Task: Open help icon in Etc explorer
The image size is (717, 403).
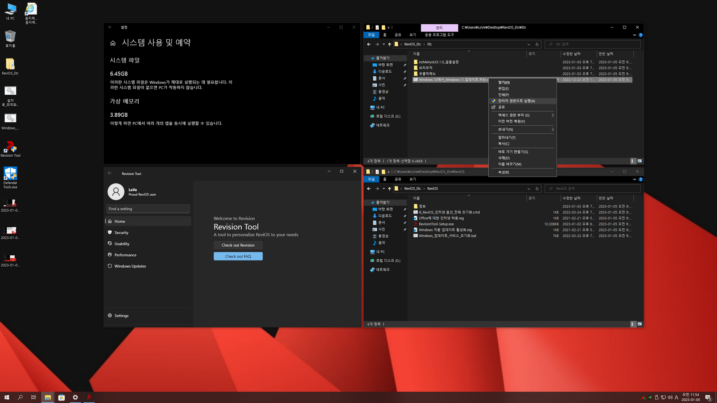Action: (641, 35)
